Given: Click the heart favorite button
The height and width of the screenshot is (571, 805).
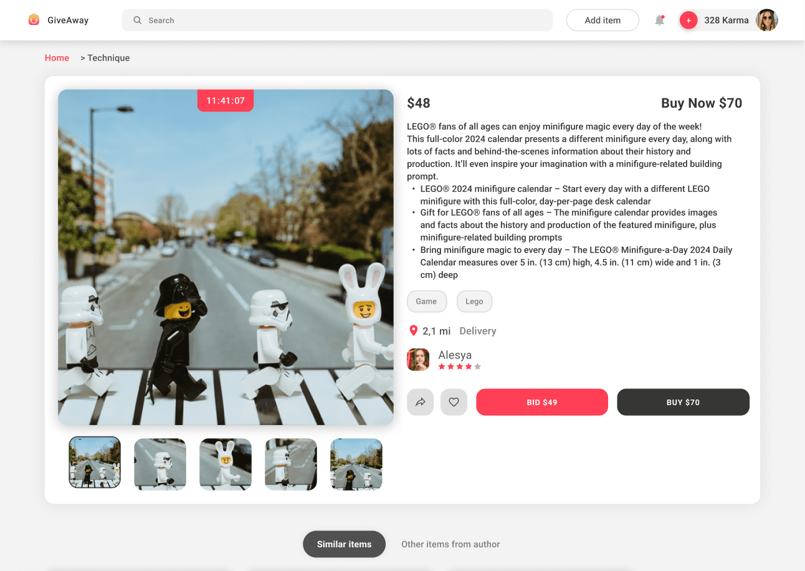Looking at the screenshot, I should pyautogui.click(x=454, y=402).
